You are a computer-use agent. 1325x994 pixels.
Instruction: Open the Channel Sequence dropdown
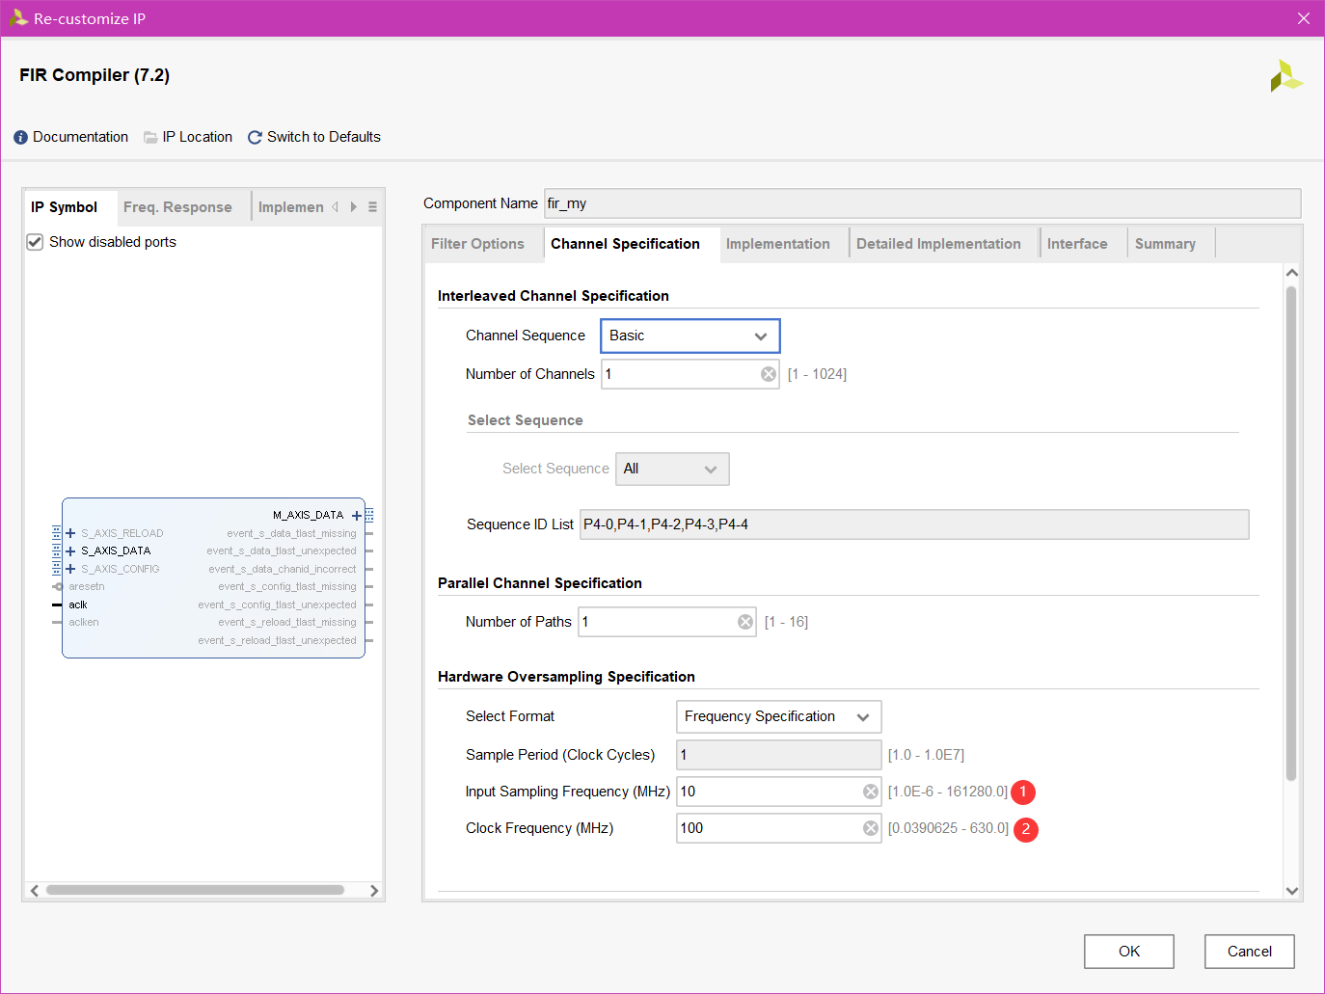(x=690, y=336)
